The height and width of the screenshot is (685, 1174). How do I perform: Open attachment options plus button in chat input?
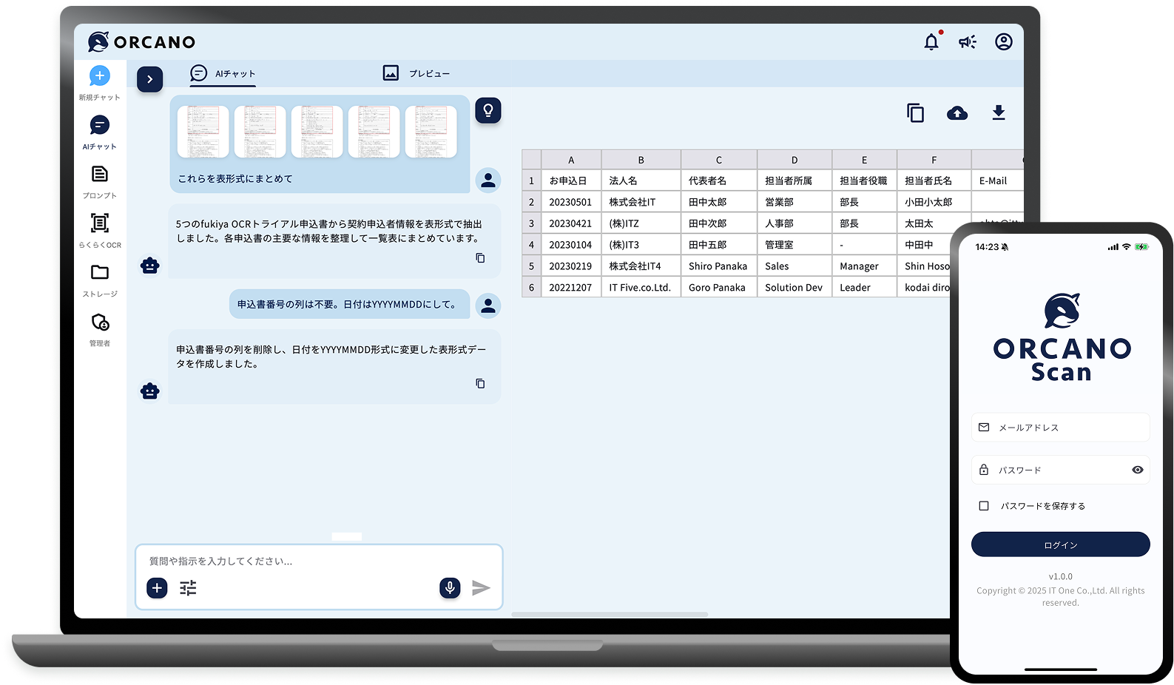157,588
